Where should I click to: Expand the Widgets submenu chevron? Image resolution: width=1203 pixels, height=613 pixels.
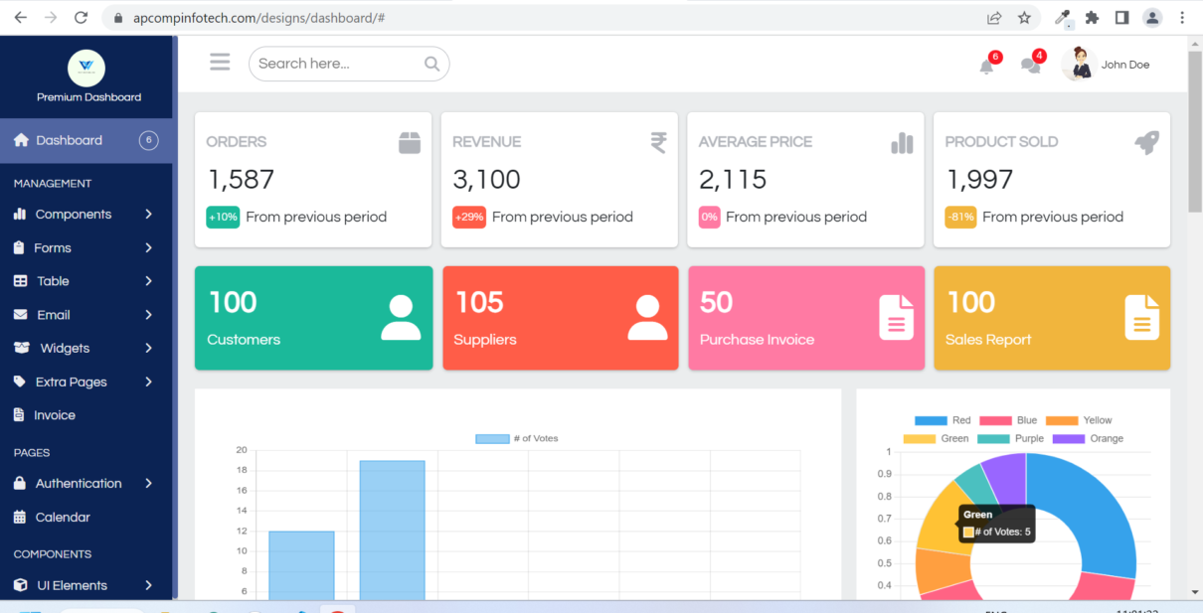(x=148, y=348)
